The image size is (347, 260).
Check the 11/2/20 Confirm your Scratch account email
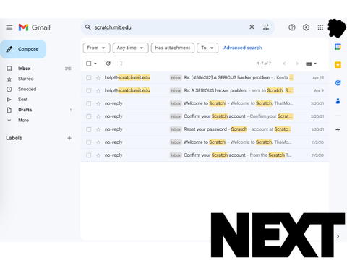point(89,155)
